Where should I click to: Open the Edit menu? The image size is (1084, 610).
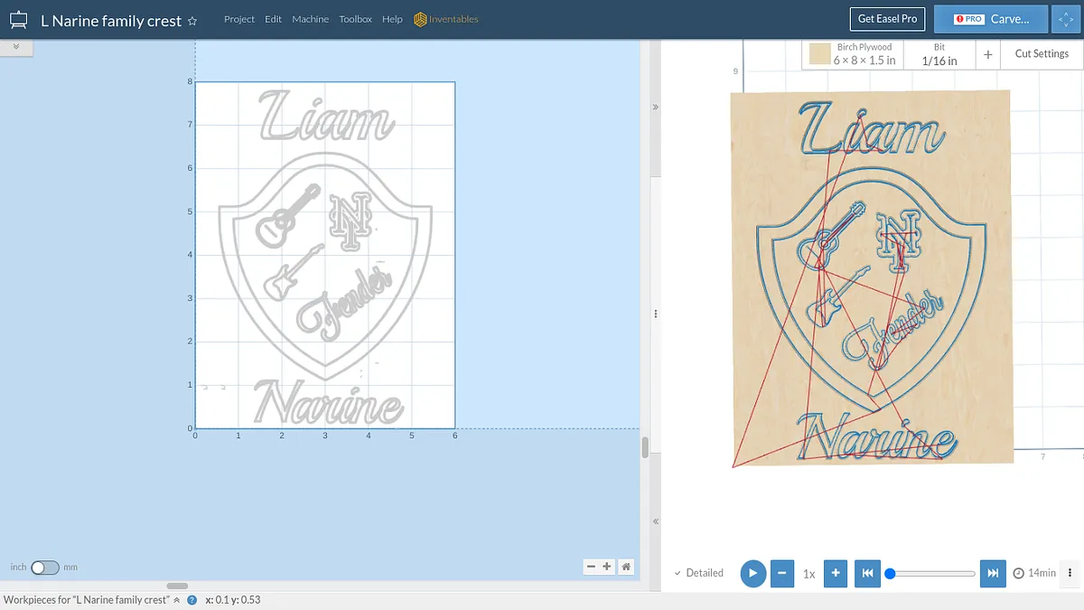274,19
